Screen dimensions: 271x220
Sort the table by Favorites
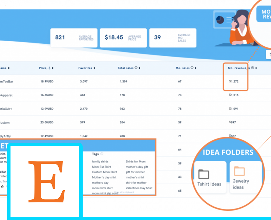tap(94, 68)
